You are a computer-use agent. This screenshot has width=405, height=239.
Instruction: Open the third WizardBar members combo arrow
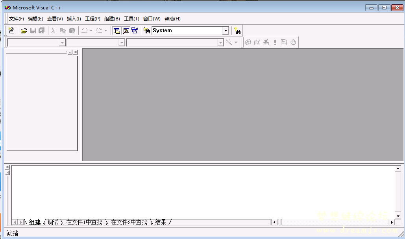coord(220,42)
